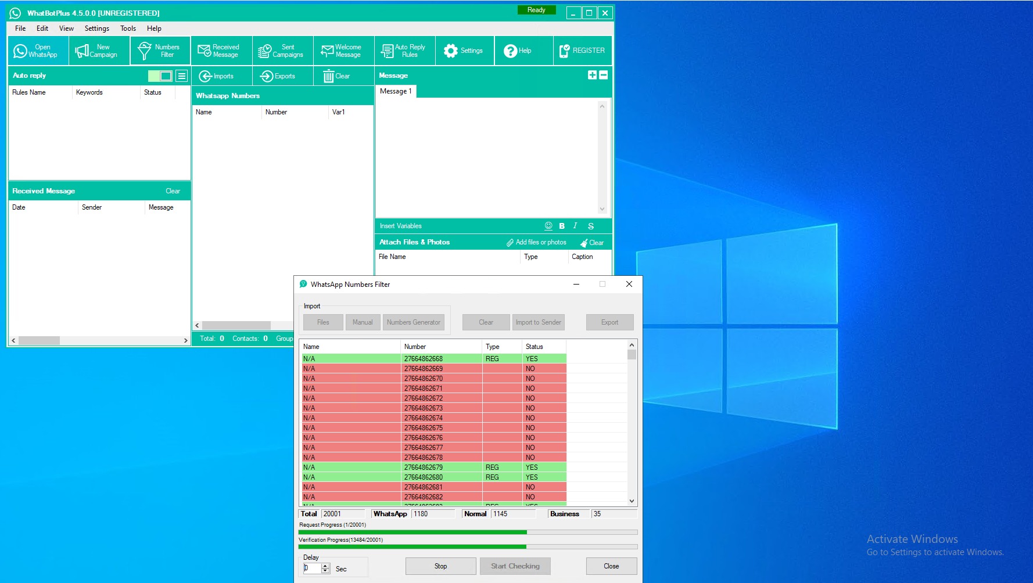The width and height of the screenshot is (1033, 583).
Task: Click scroll down arrow in numbers list
Action: coord(632,501)
